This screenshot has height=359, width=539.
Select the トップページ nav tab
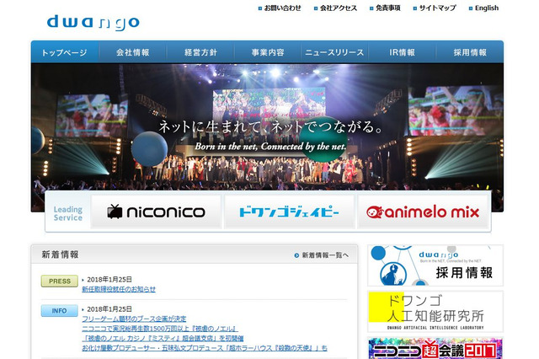tap(65, 52)
